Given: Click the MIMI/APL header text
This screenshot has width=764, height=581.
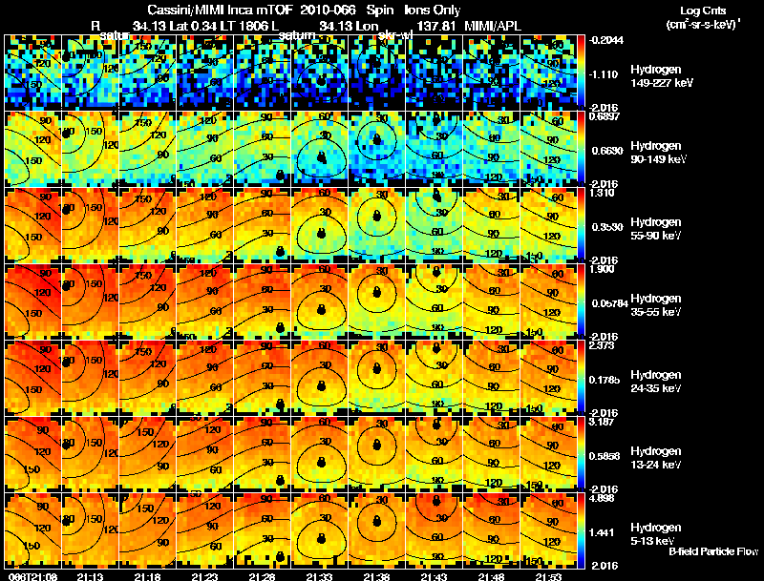Looking at the screenshot, I should (493, 26).
